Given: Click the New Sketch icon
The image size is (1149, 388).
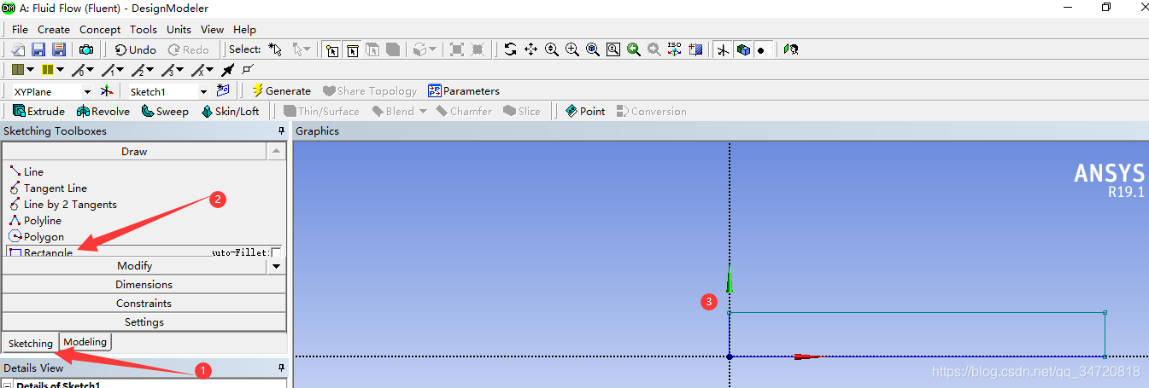Looking at the screenshot, I should click(223, 90).
